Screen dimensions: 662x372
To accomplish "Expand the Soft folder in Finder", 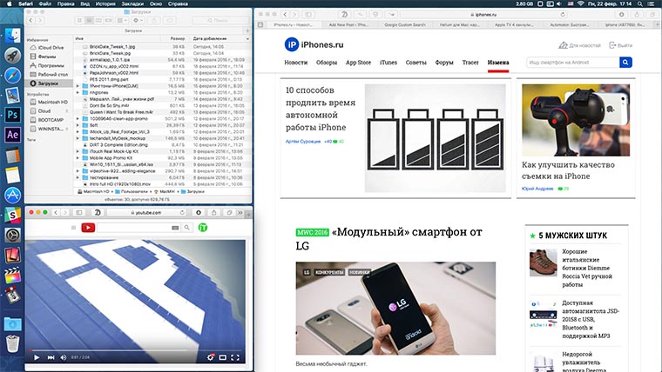I will [78, 125].
